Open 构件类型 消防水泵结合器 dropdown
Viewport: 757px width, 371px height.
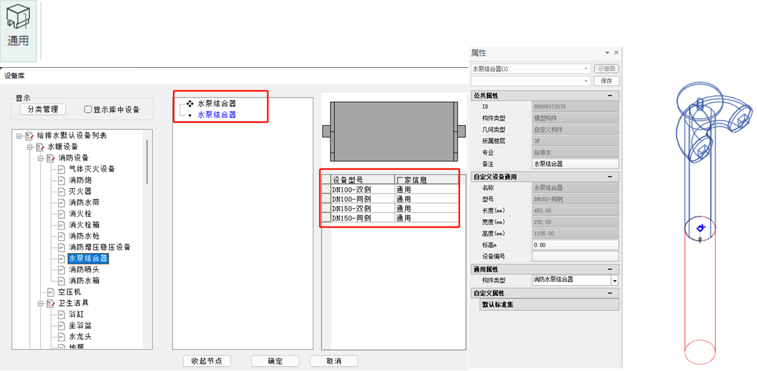pos(614,280)
